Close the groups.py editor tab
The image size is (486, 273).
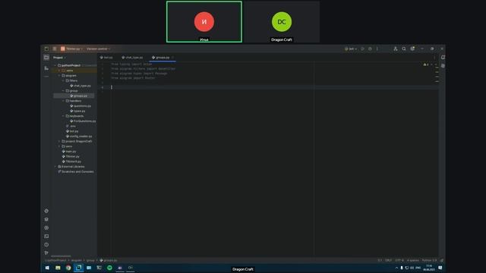tap(173, 58)
